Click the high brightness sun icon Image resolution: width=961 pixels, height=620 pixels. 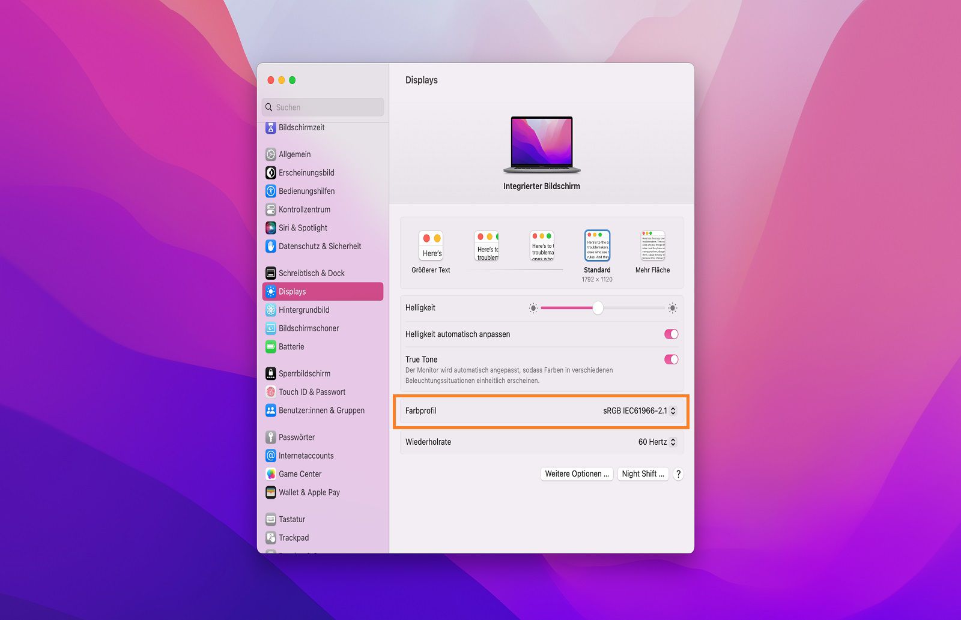click(673, 308)
